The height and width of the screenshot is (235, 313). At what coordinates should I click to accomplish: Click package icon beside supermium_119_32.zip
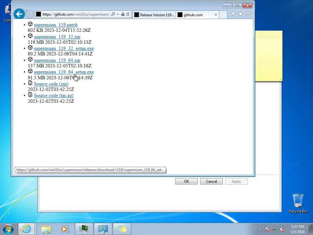[30, 36]
